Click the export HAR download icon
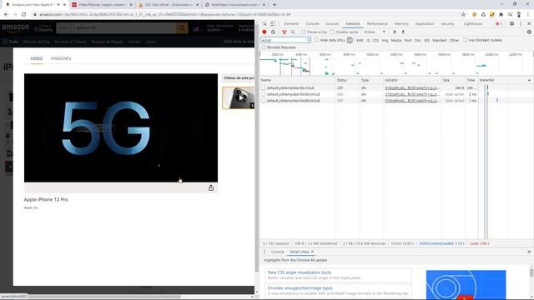The width and height of the screenshot is (534, 300). coord(403,32)
